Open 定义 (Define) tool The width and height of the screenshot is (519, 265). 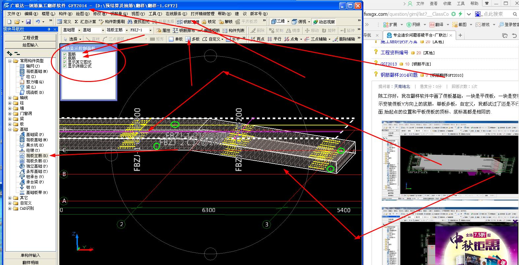click(x=64, y=22)
